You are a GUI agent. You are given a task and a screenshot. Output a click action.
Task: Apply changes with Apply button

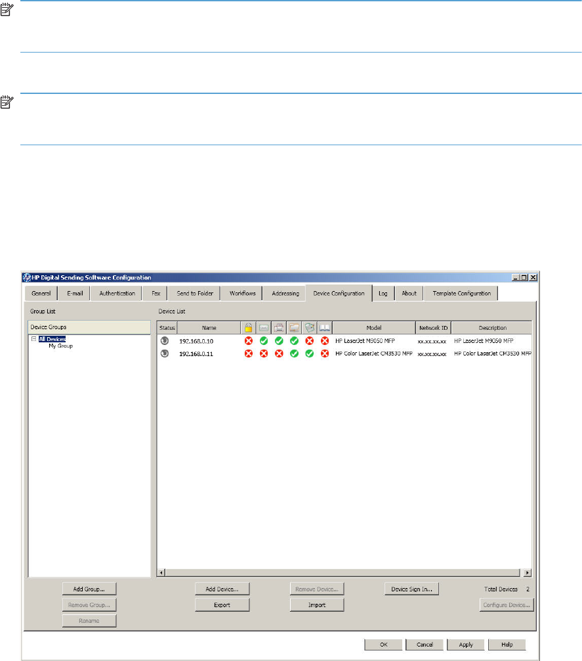466,645
